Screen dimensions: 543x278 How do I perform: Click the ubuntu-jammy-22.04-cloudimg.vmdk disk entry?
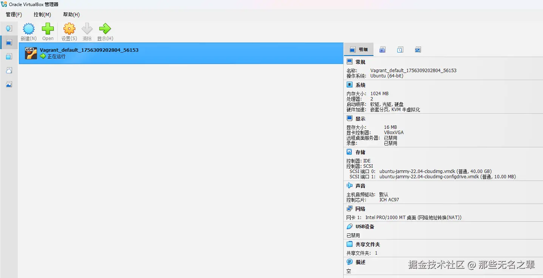point(435,171)
